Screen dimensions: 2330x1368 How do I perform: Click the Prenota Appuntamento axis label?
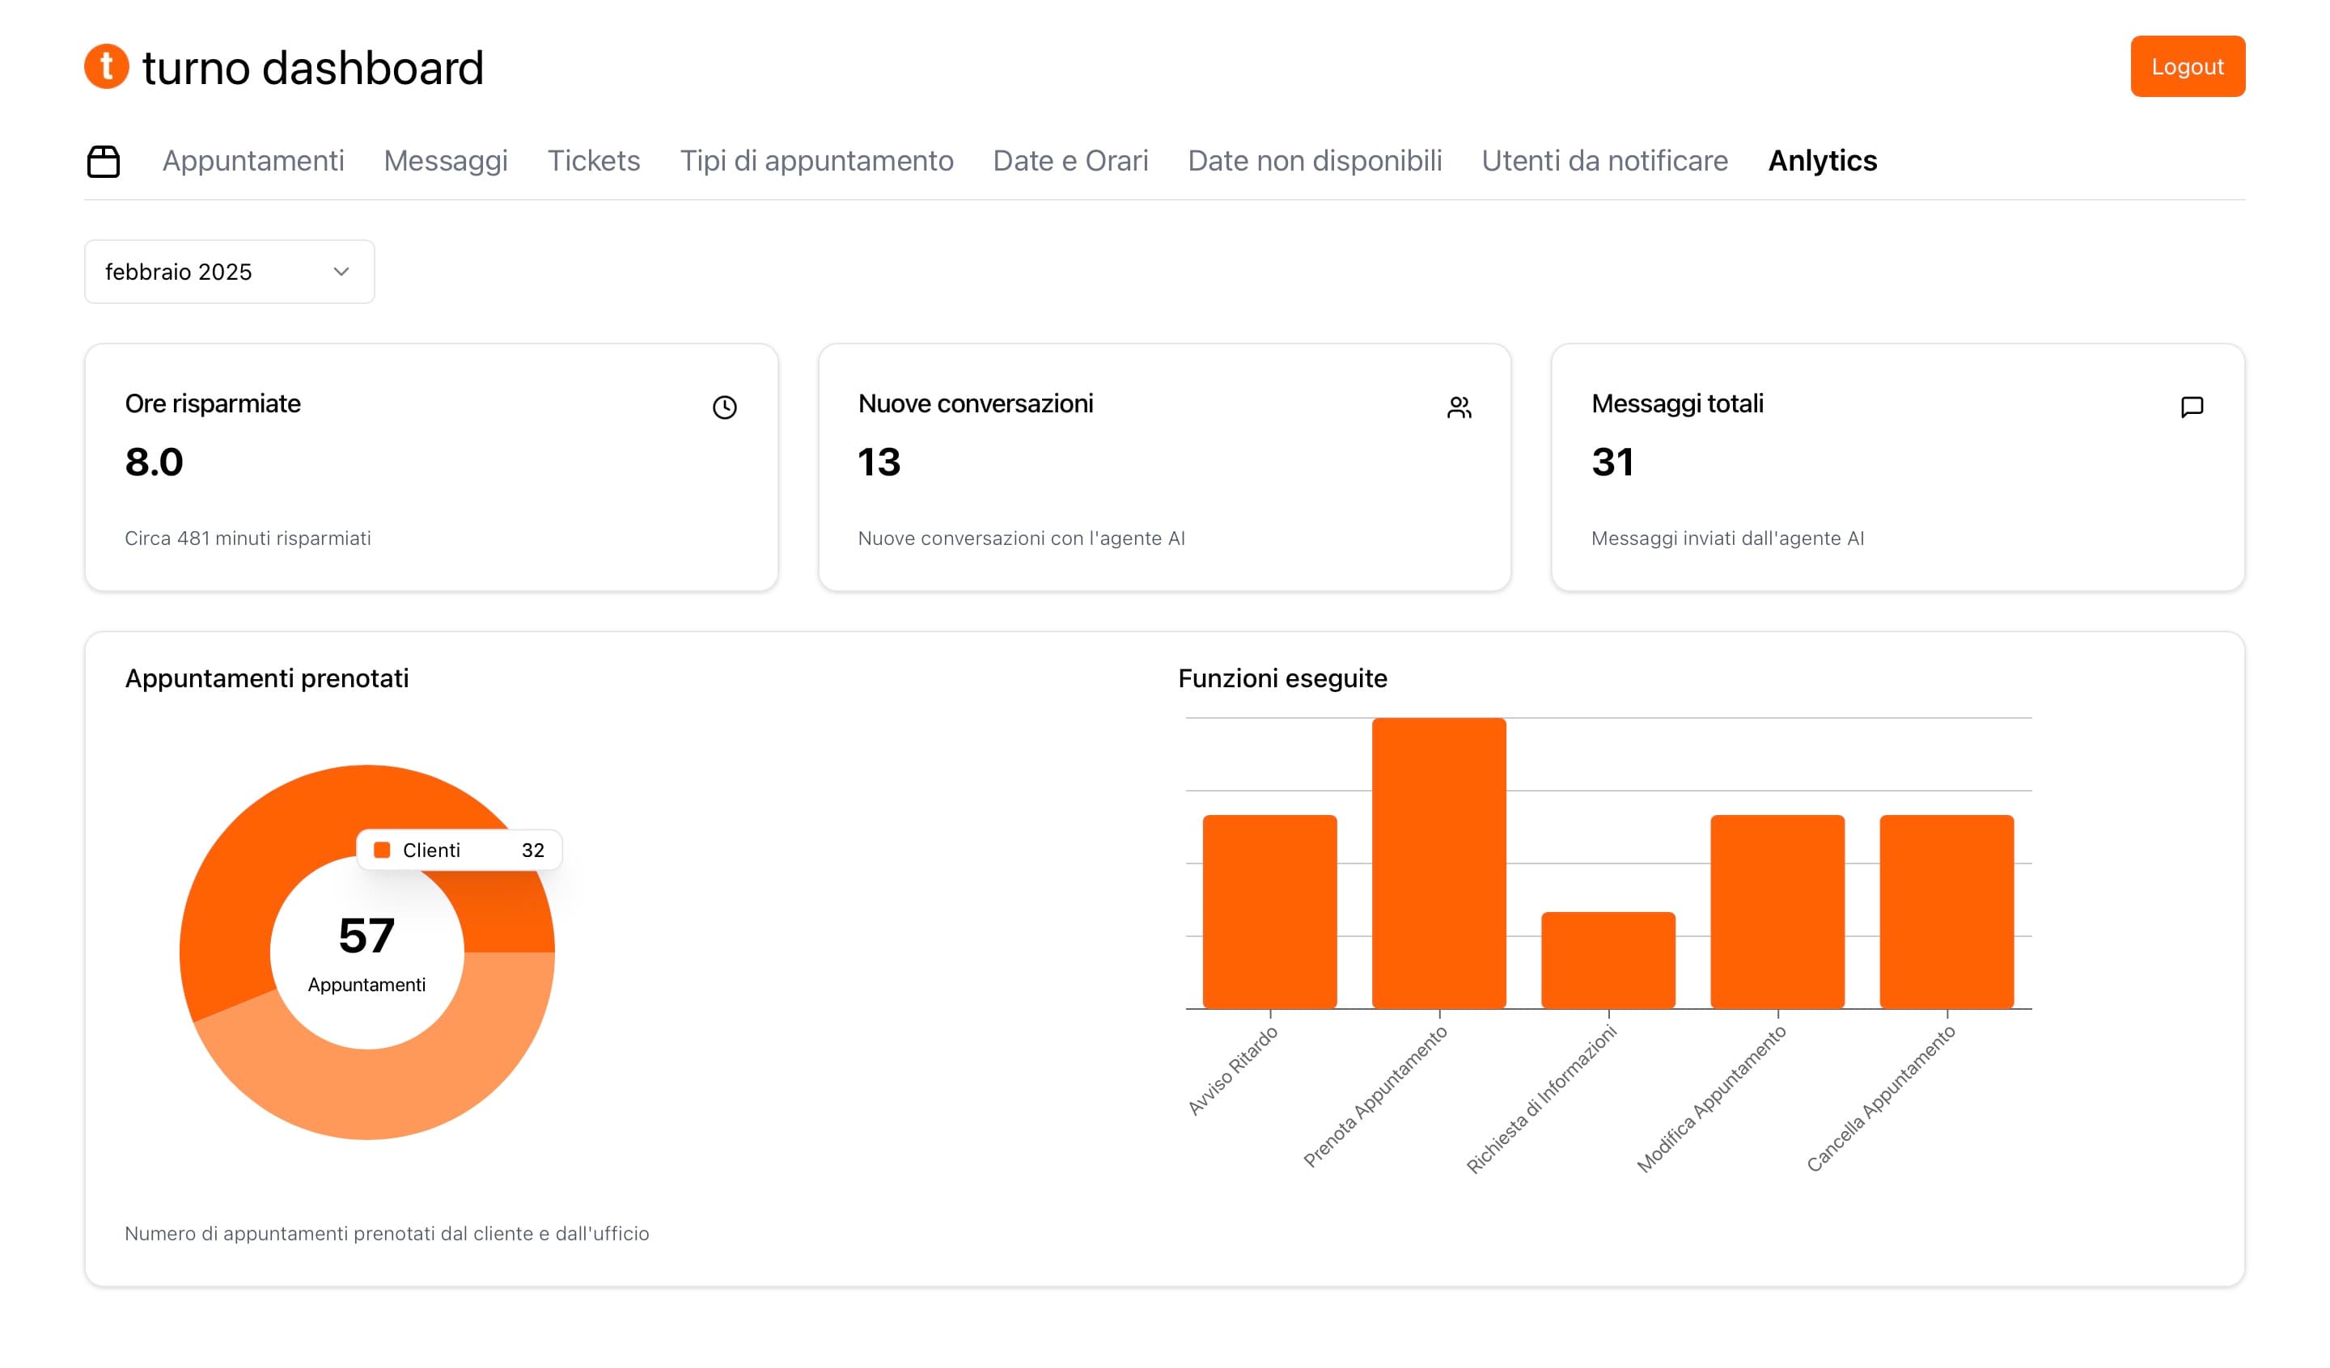pyautogui.click(x=1375, y=1096)
